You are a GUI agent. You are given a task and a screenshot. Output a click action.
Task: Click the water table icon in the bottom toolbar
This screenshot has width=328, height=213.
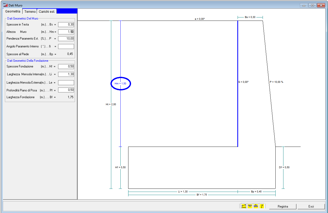[x=250, y=206]
